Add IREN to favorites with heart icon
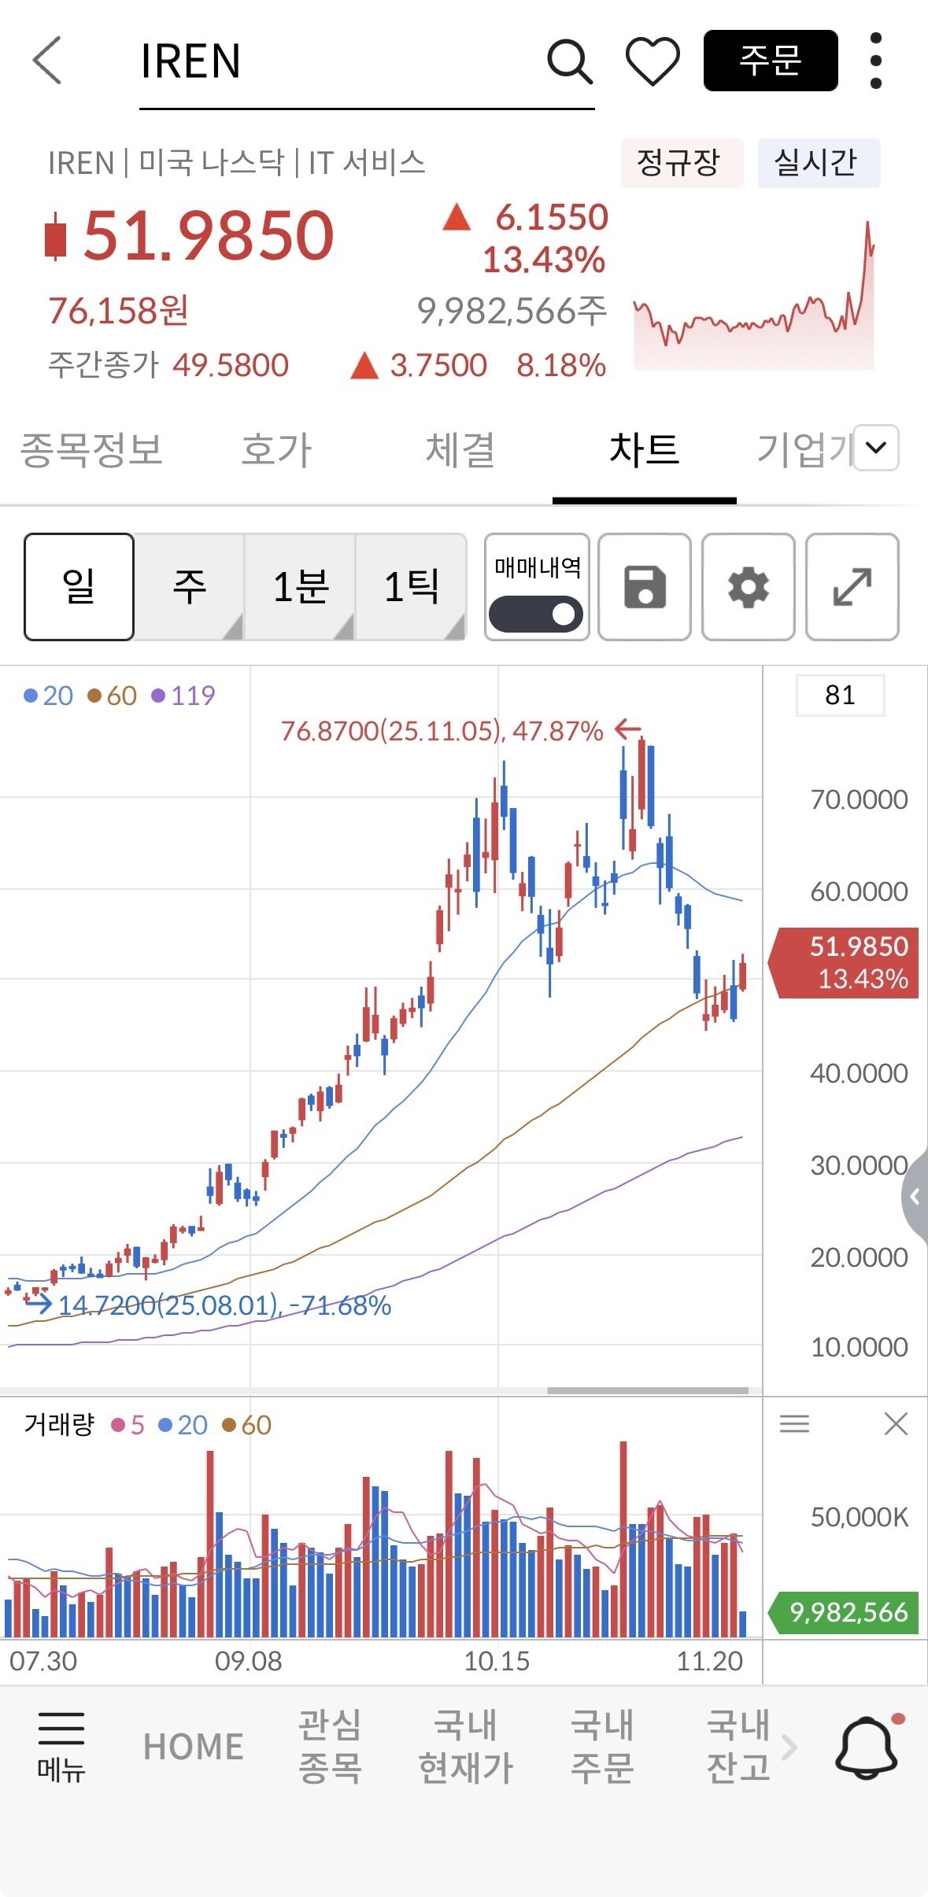This screenshot has width=928, height=1897. click(x=652, y=61)
